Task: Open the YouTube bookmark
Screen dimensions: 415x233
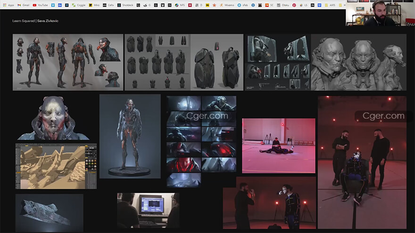Action: pyautogui.click(x=40, y=5)
